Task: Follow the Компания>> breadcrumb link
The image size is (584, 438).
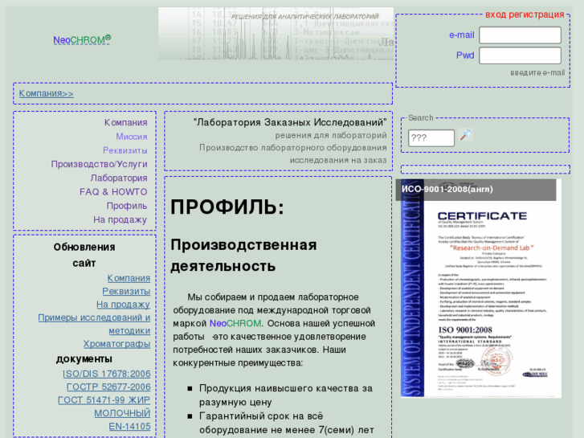Action: click(46, 93)
